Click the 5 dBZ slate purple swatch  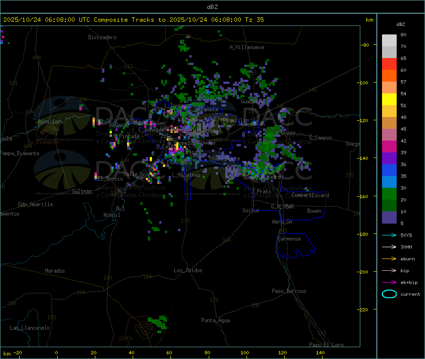click(389, 217)
